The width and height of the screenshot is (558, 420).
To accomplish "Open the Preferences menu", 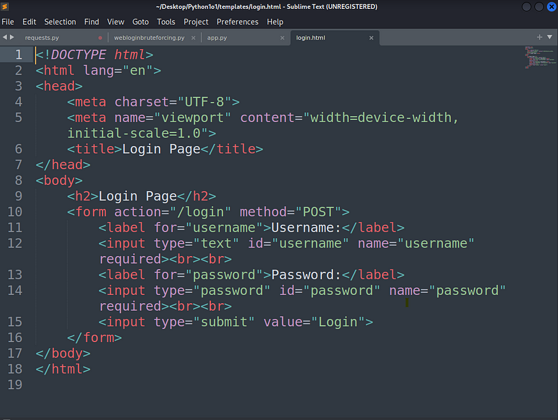I will pyautogui.click(x=237, y=22).
